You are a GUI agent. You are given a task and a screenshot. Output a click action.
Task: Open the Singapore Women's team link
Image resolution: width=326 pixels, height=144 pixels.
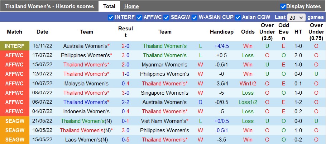click(164, 93)
